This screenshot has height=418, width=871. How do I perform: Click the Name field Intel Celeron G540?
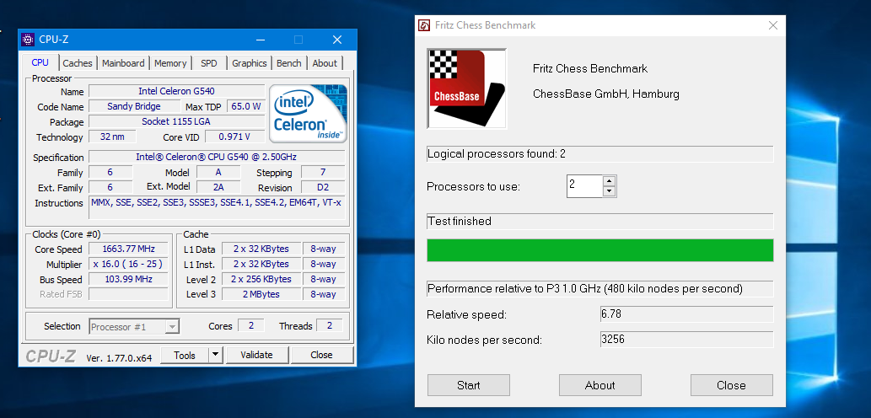click(176, 91)
